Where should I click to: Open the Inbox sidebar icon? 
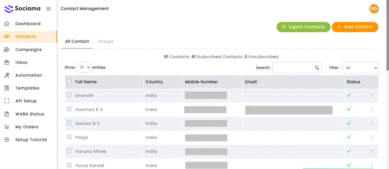pos(7,62)
